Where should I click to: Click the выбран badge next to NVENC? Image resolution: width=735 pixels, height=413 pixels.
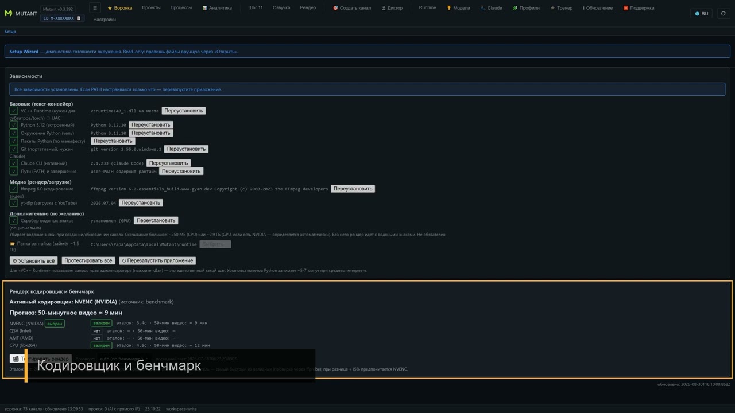(55, 324)
